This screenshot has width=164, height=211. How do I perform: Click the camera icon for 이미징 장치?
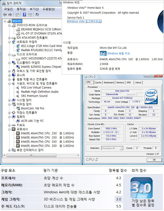coord(14,104)
